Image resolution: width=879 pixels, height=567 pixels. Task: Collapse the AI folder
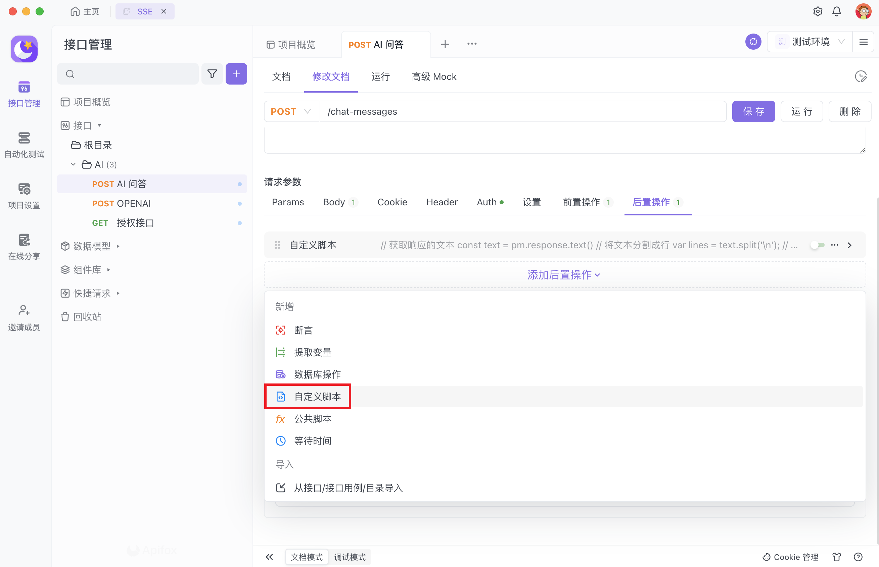(x=73, y=164)
